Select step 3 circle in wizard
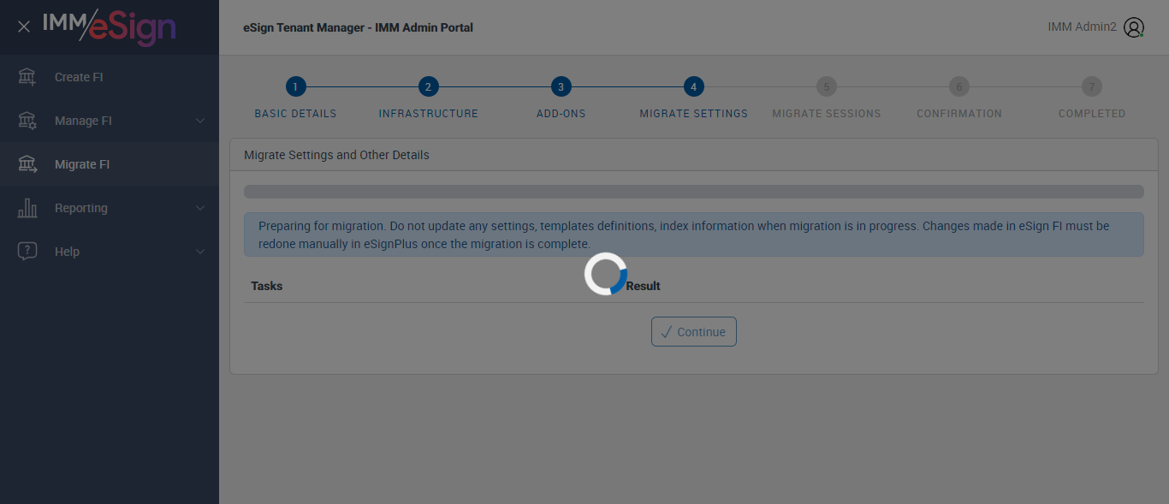This screenshot has width=1169, height=504. coord(561,86)
